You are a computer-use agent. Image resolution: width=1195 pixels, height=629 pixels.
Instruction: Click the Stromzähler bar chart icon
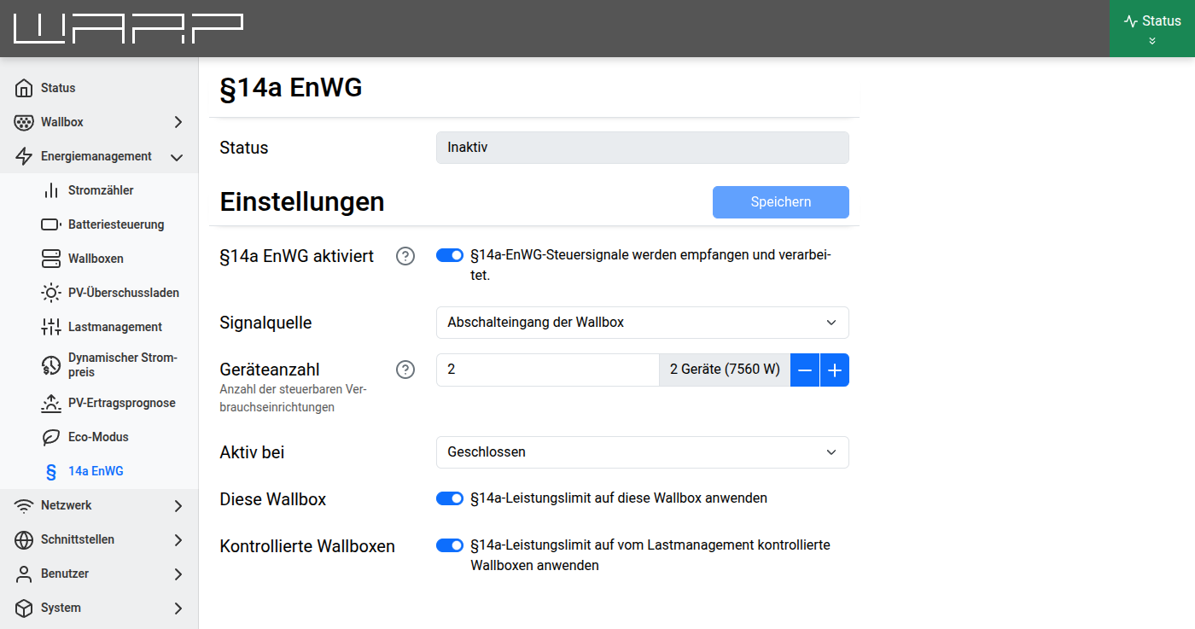(51, 190)
